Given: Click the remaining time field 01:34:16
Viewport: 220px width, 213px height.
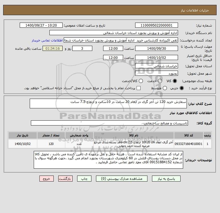Looking at the screenshot, I should (x=53, y=48).
